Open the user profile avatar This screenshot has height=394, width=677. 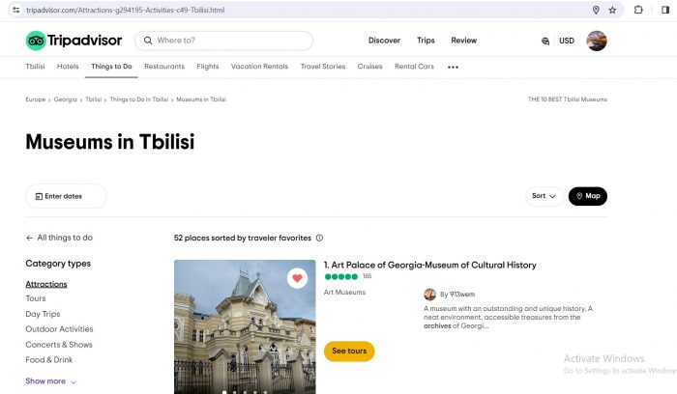click(597, 41)
